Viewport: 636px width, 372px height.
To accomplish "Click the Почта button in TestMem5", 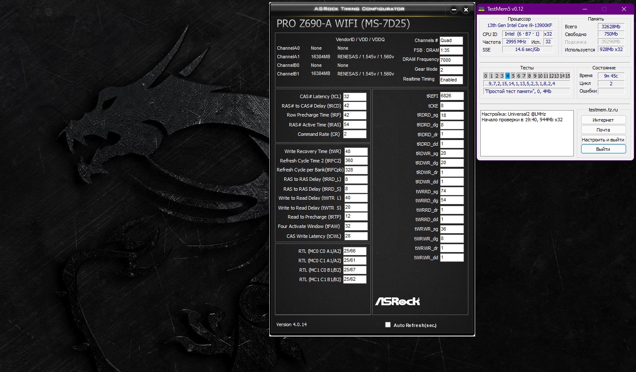I will click(x=603, y=130).
